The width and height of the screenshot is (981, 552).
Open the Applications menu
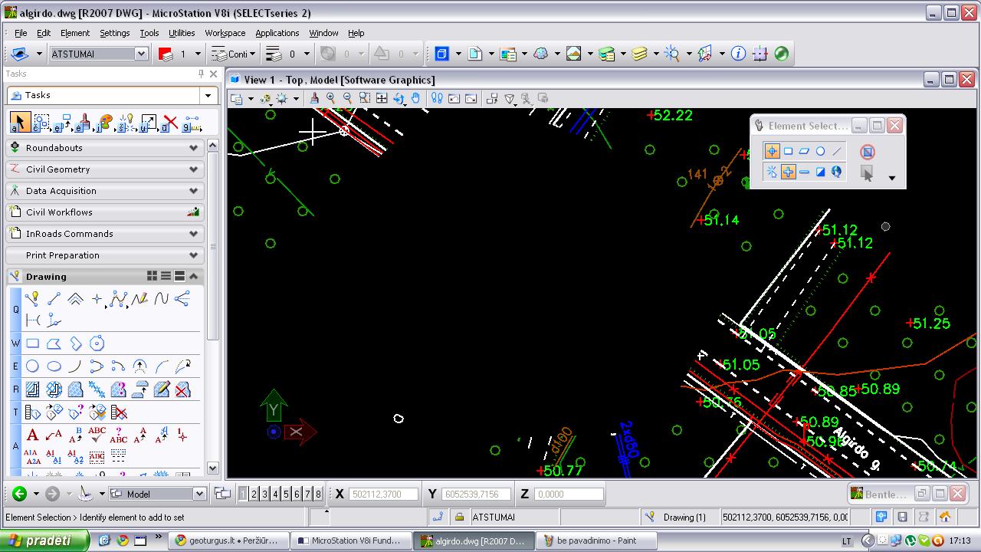277,33
